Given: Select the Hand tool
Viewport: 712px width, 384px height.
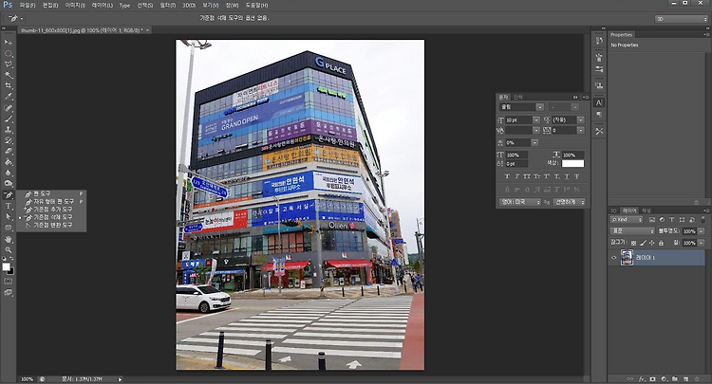Looking at the screenshot, I should click(9, 239).
